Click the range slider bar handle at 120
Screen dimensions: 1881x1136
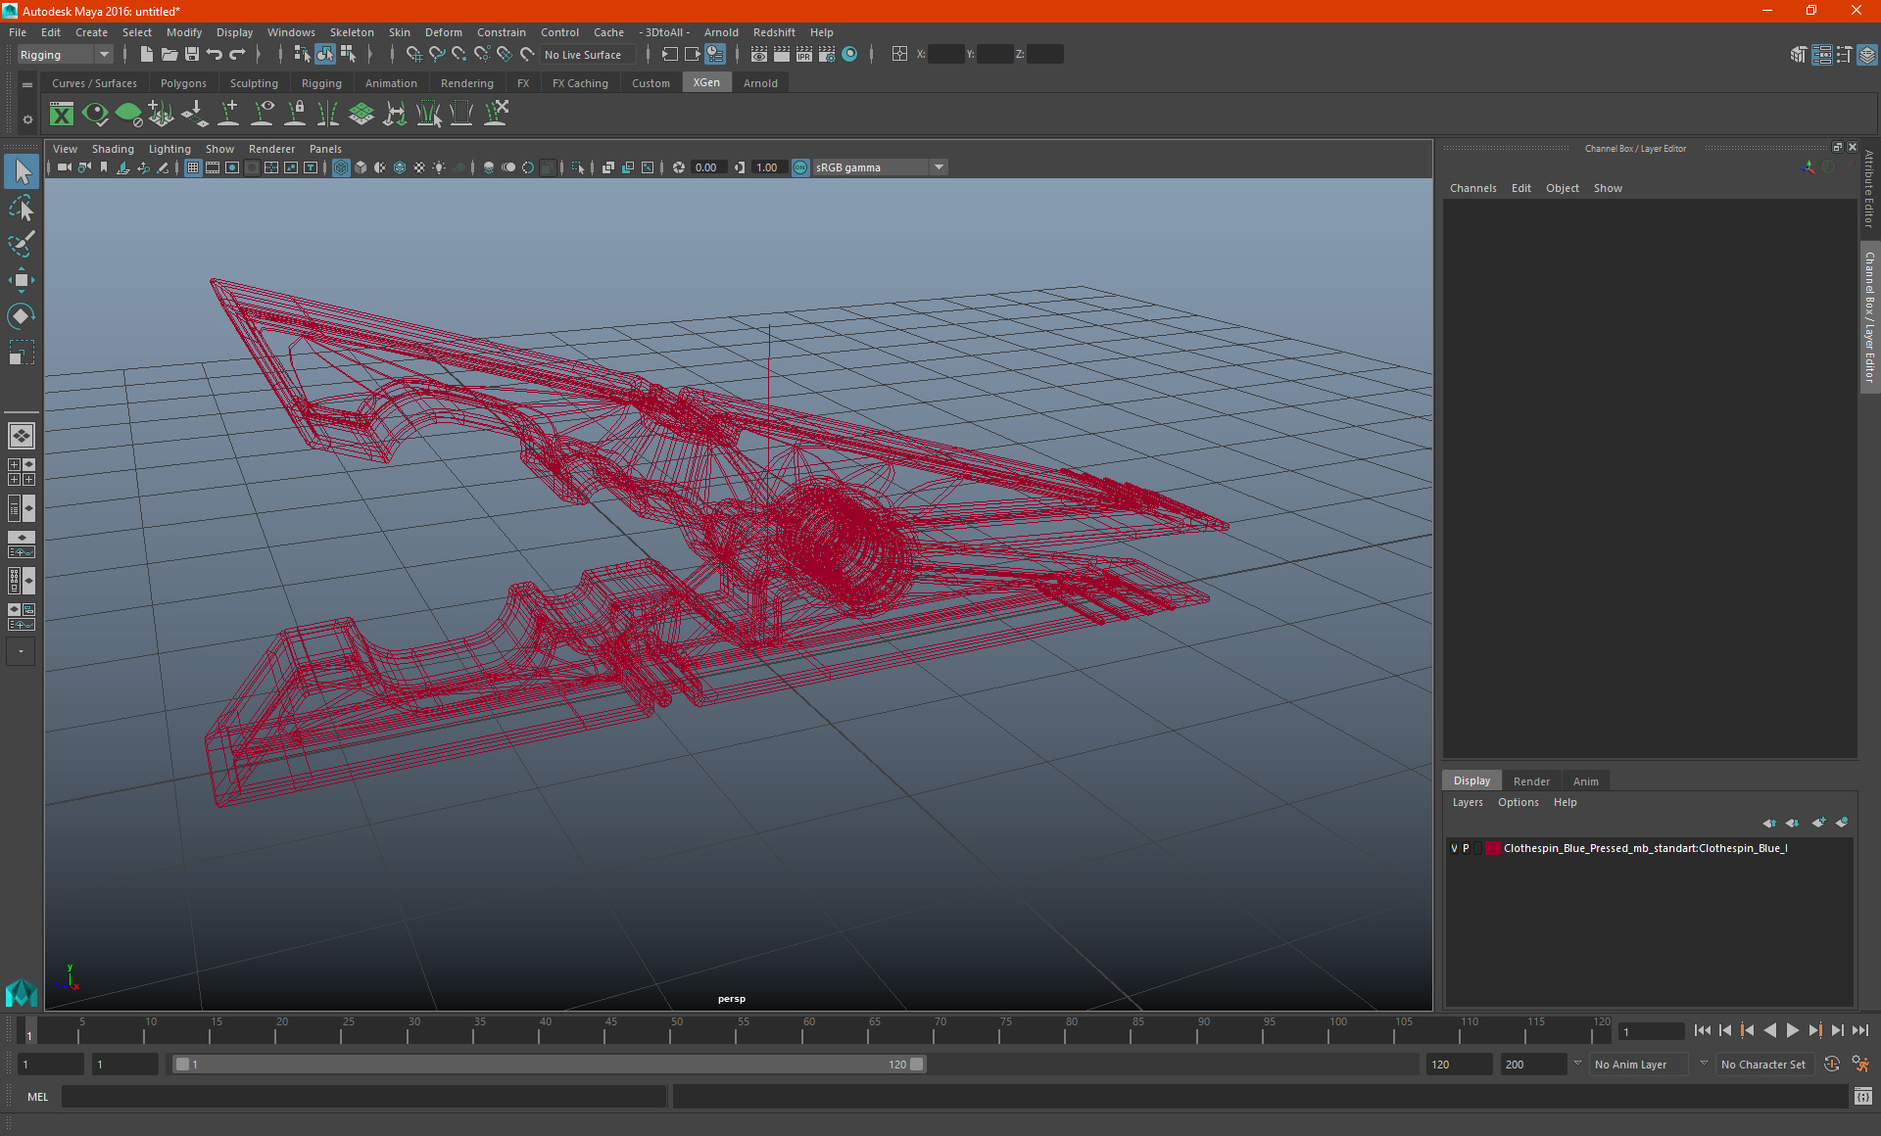917,1065
